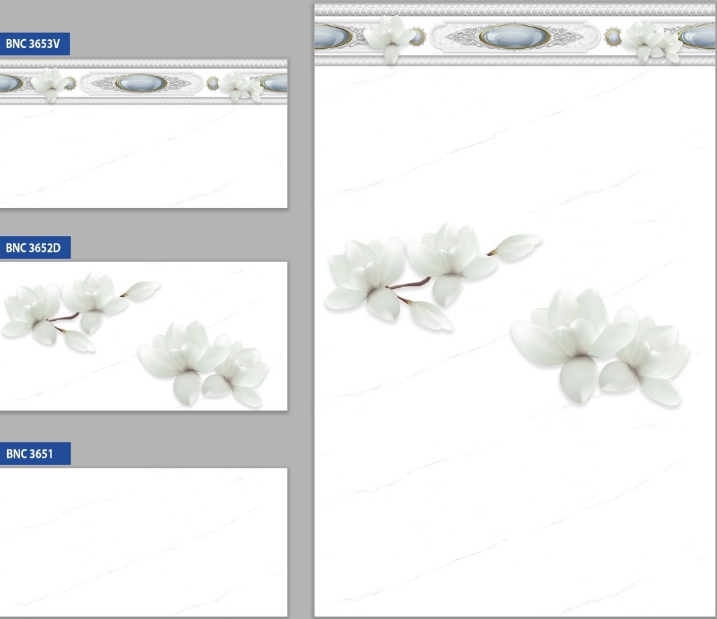
Task: Click partial blue oval at preview border's right edge
Action: coord(699,36)
